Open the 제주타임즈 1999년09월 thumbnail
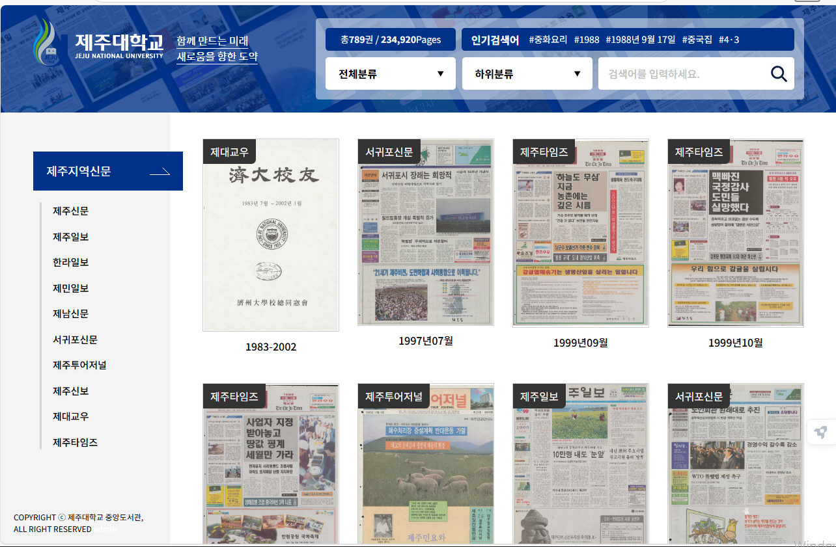The image size is (836, 547). [581, 233]
